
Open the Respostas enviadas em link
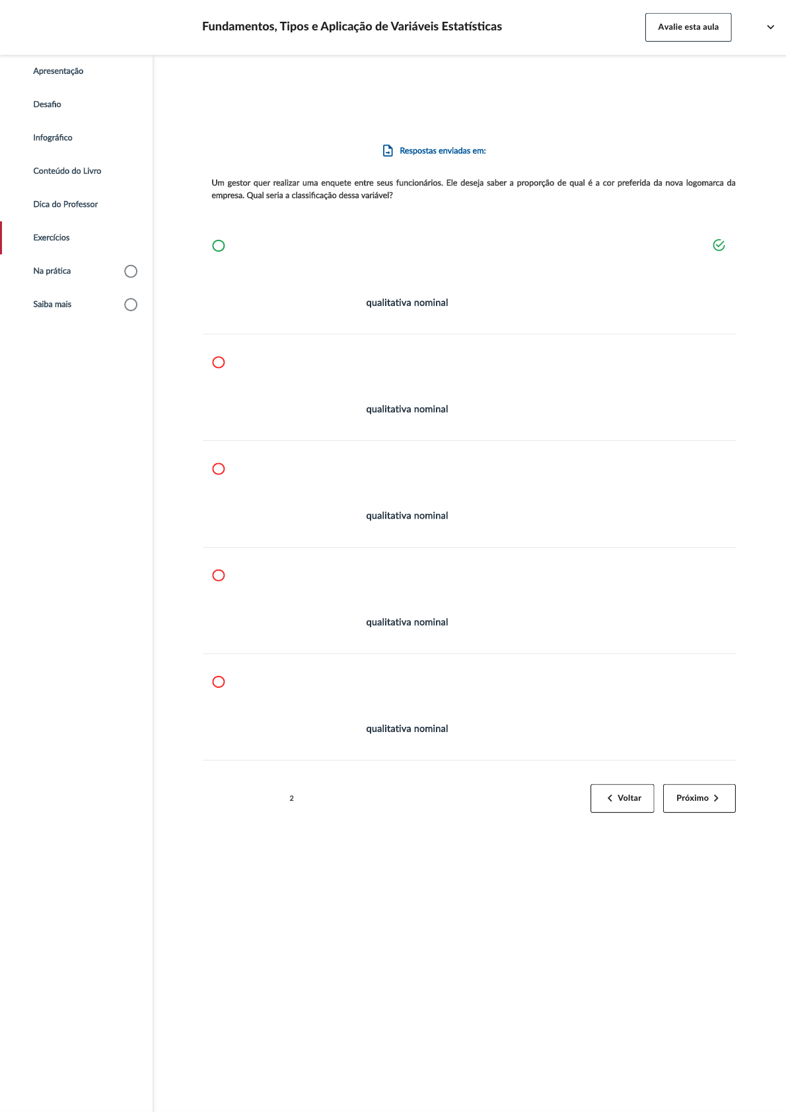[443, 151]
